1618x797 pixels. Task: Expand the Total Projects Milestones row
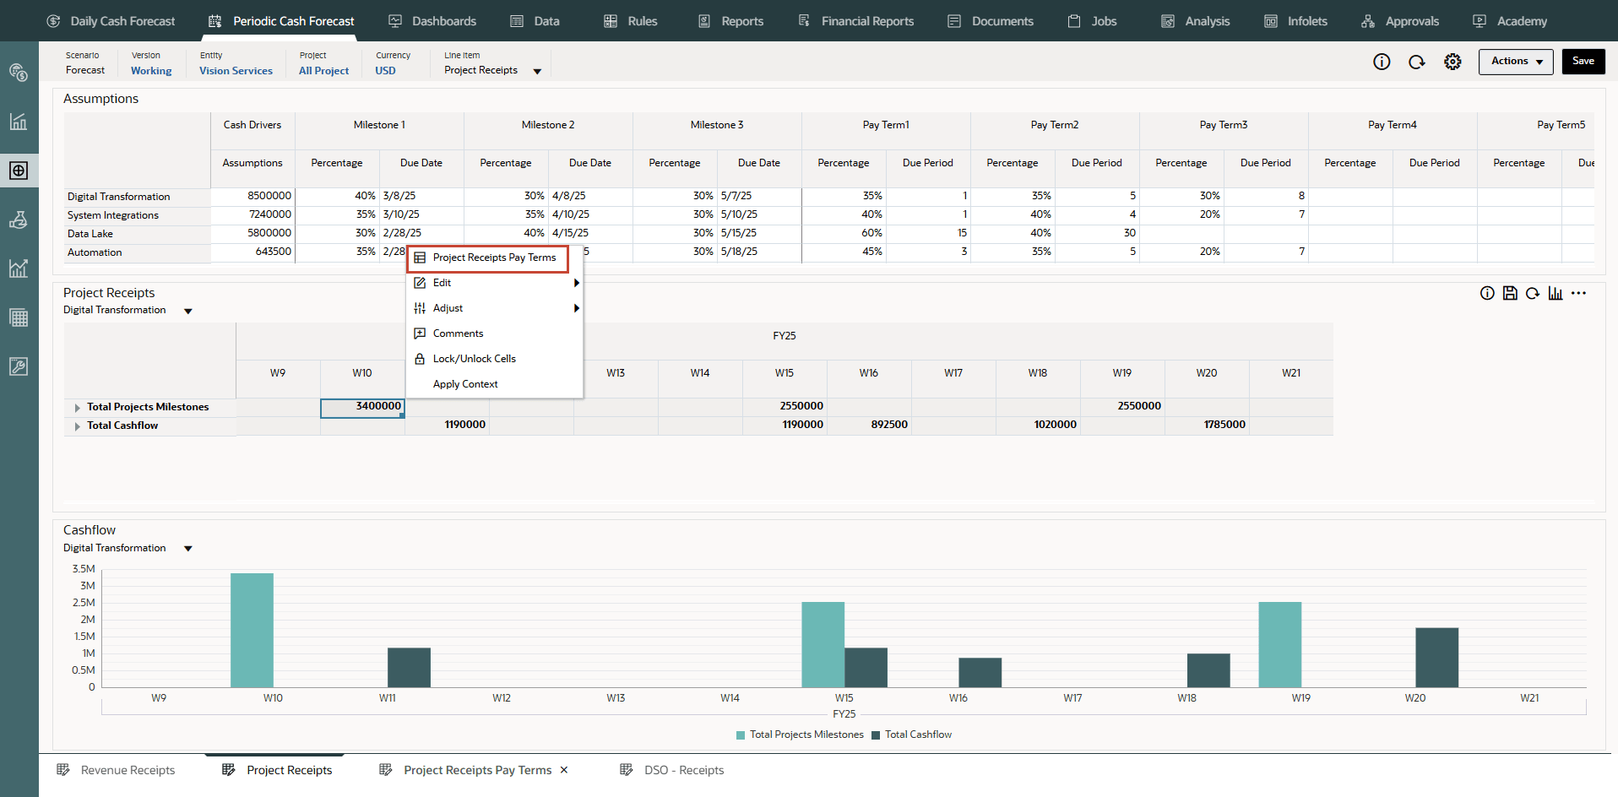(78, 408)
